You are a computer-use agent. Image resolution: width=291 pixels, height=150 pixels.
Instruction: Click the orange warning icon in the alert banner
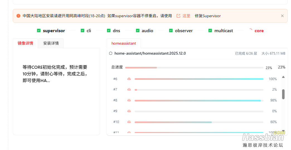point(18,16)
